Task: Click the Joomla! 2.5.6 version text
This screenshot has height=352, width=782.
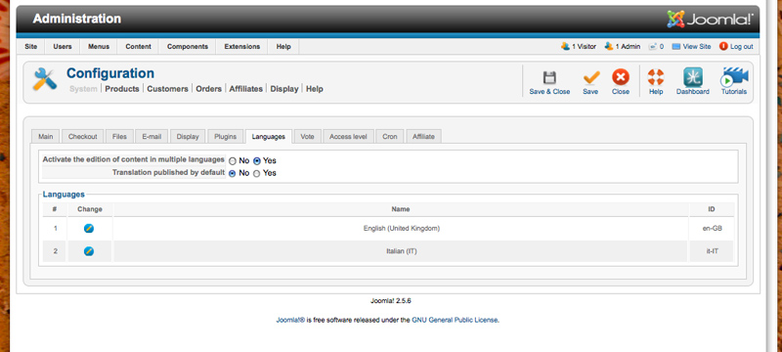Action: (x=390, y=301)
